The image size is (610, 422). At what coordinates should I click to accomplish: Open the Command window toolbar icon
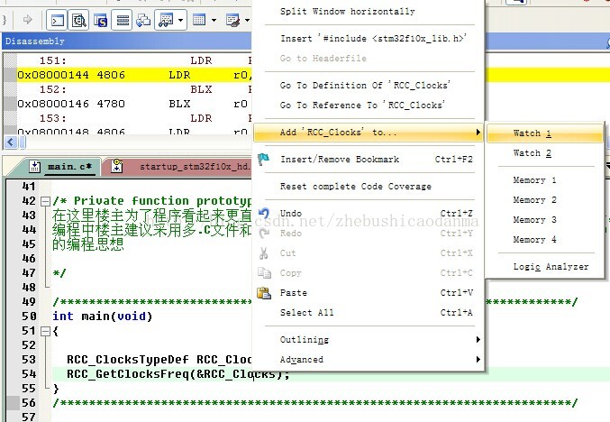point(56,19)
